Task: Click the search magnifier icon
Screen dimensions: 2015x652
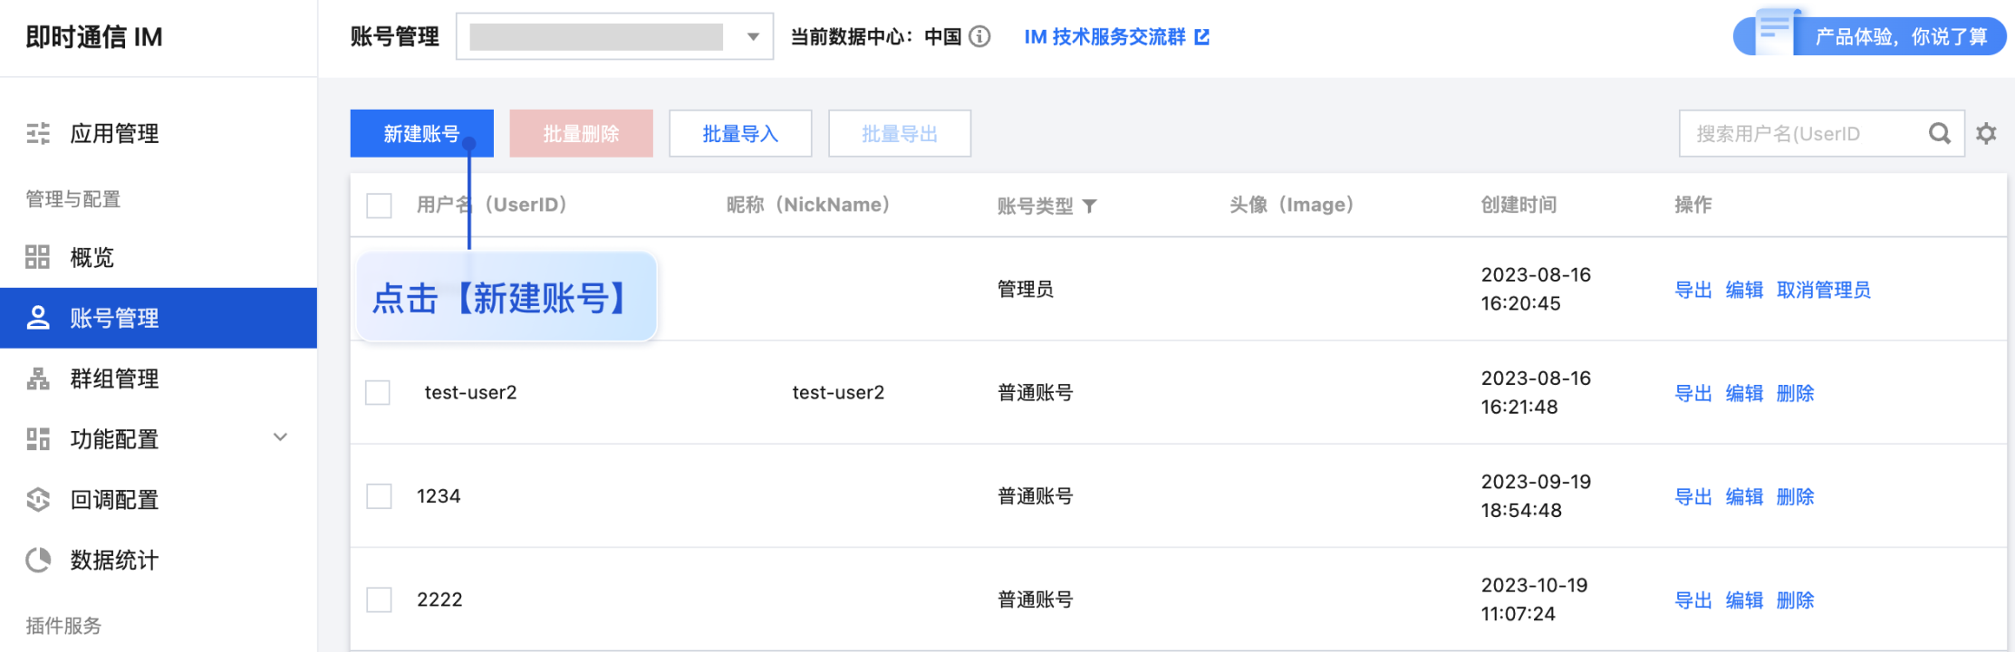Action: coord(1939,134)
